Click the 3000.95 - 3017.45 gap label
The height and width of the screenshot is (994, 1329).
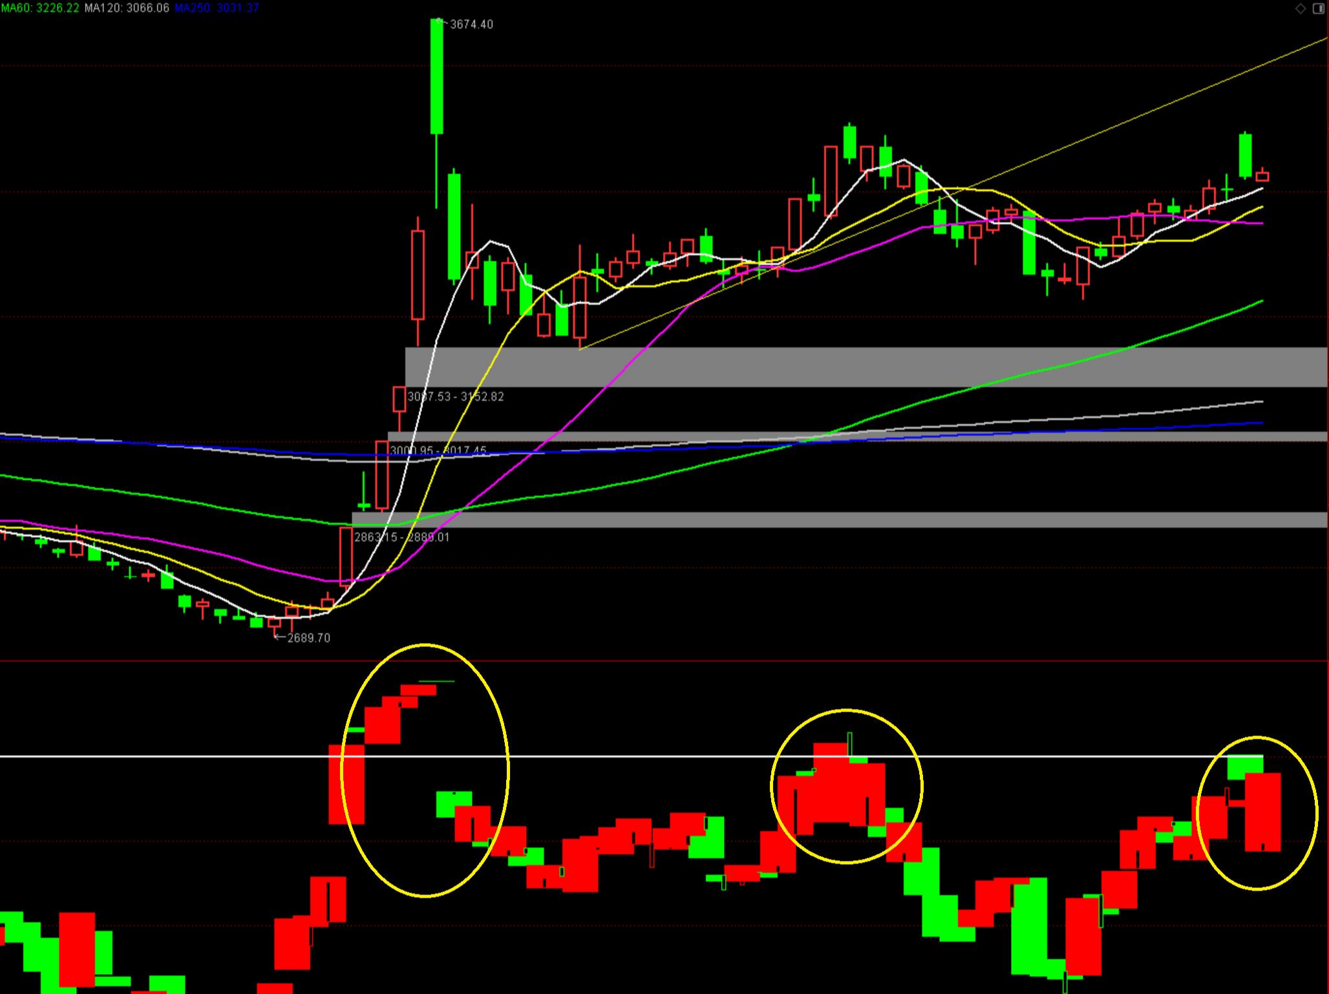[x=438, y=450]
